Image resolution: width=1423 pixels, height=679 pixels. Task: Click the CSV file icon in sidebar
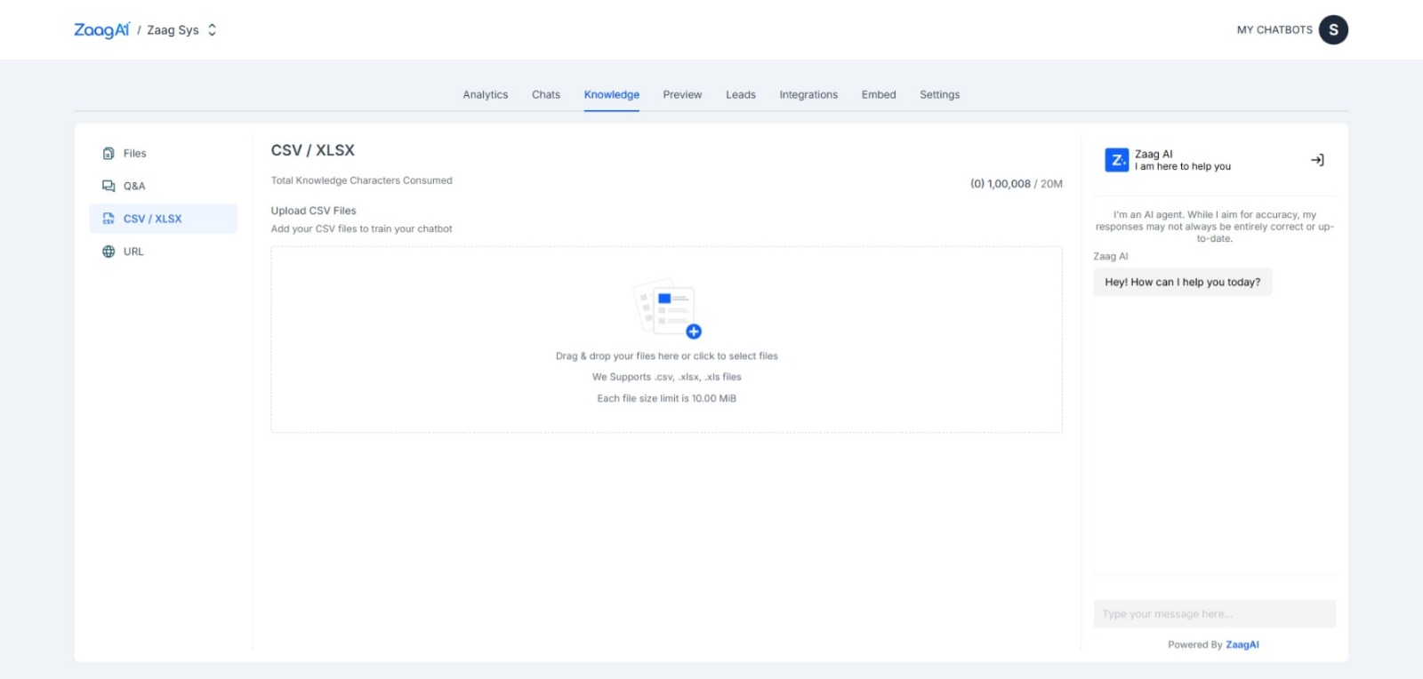tap(109, 219)
